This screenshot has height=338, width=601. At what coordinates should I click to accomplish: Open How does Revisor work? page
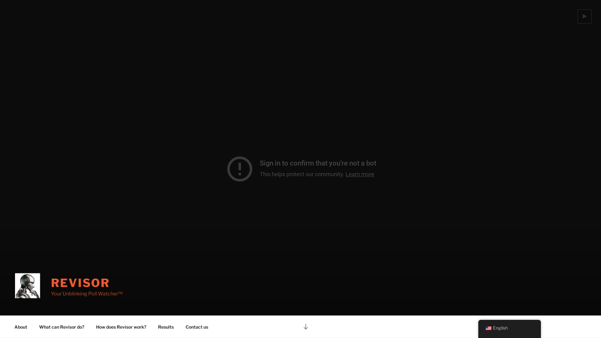121,327
